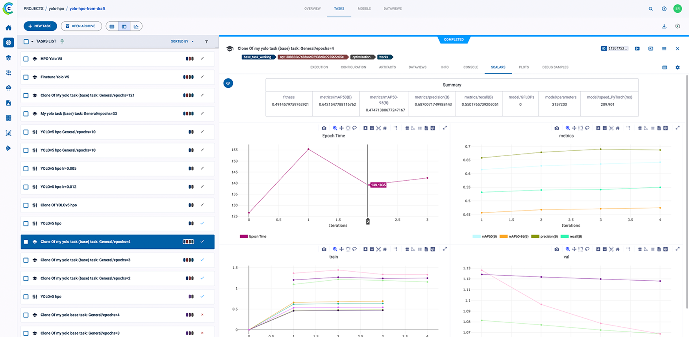
Task: Open the ER user avatar menu
Action: tap(677, 9)
